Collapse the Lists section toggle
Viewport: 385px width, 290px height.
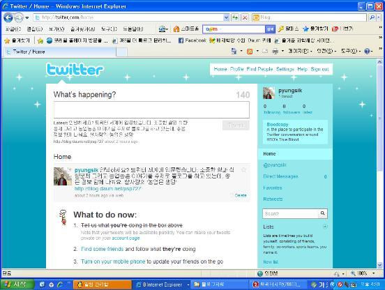point(325,227)
